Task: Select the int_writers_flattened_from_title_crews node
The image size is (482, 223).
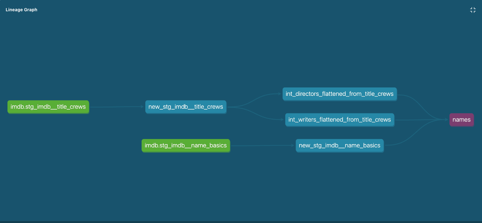Action: click(x=339, y=120)
